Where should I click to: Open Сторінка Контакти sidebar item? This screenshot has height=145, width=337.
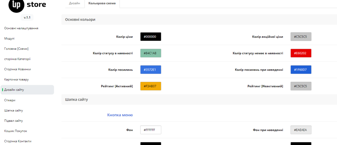18,141
